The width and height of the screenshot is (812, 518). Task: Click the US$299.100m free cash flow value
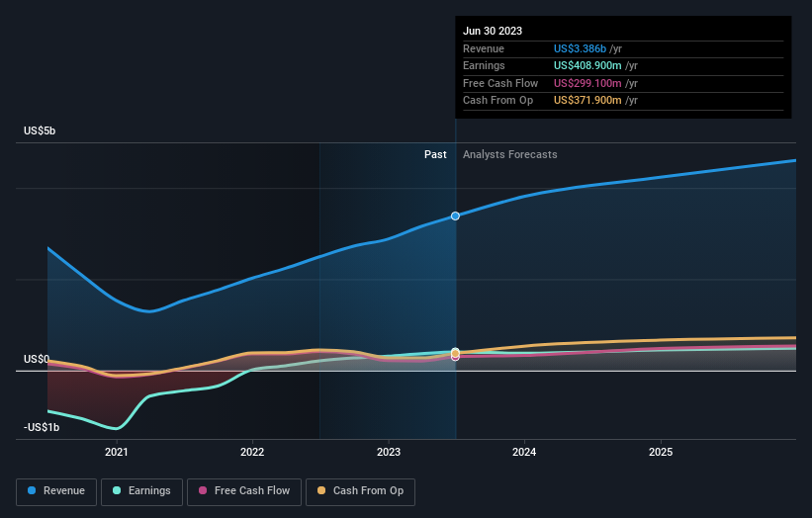click(587, 83)
